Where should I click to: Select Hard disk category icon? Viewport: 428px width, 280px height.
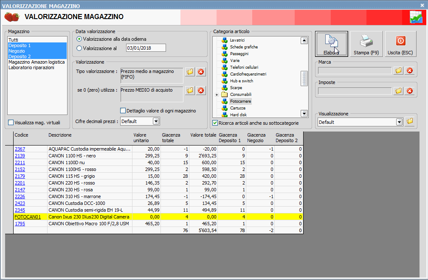pyautogui.click(x=224, y=115)
